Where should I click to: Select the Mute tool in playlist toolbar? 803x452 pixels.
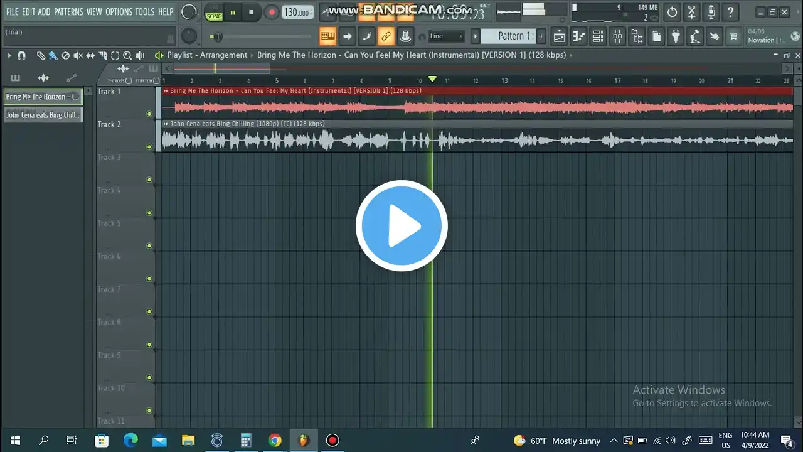pos(78,55)
